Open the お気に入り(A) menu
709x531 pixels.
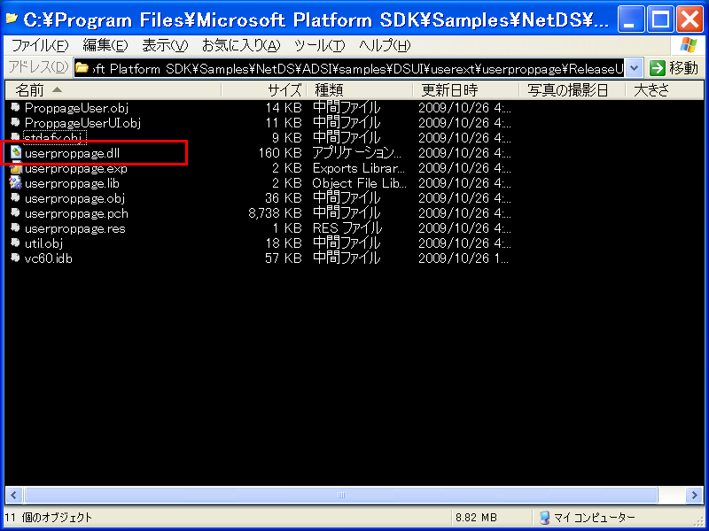pos(240,46)
